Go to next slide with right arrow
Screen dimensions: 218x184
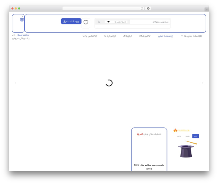pos(203,83)
